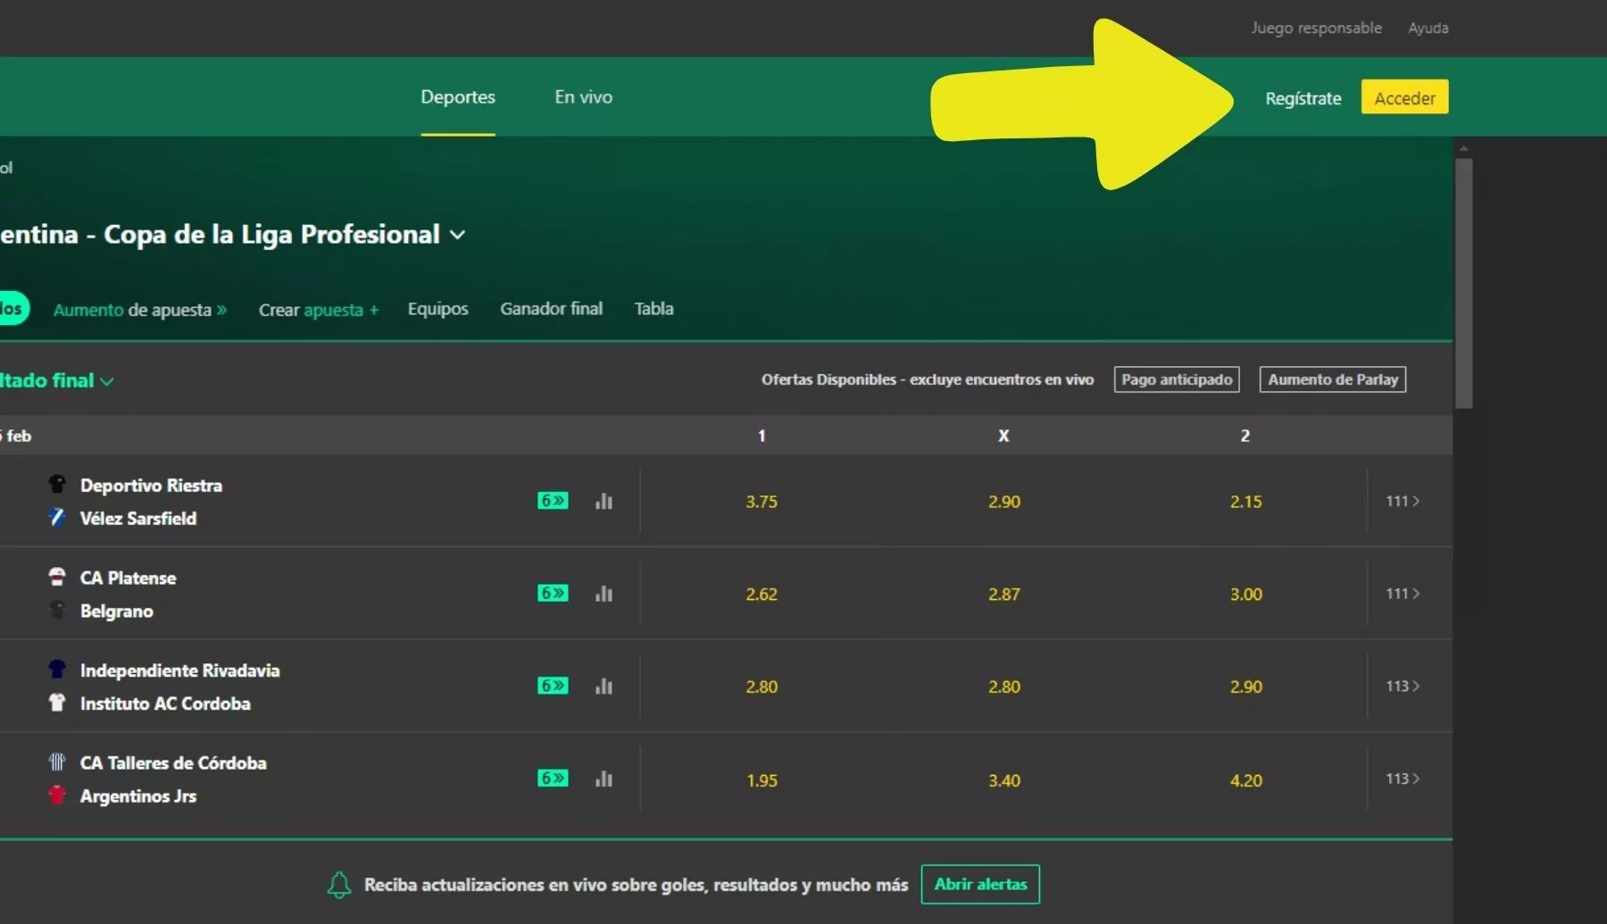
Task: Open 111 more markets for Deportivo Riestra match
Action: [x=1403, y=501]
